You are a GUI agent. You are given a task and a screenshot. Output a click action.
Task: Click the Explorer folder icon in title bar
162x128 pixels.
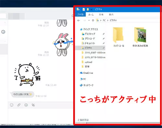click(78, 9)
